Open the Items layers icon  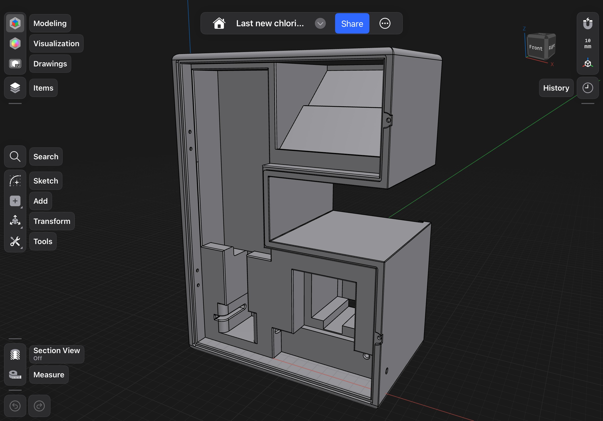pyautogui.click(x=15, y=88)
